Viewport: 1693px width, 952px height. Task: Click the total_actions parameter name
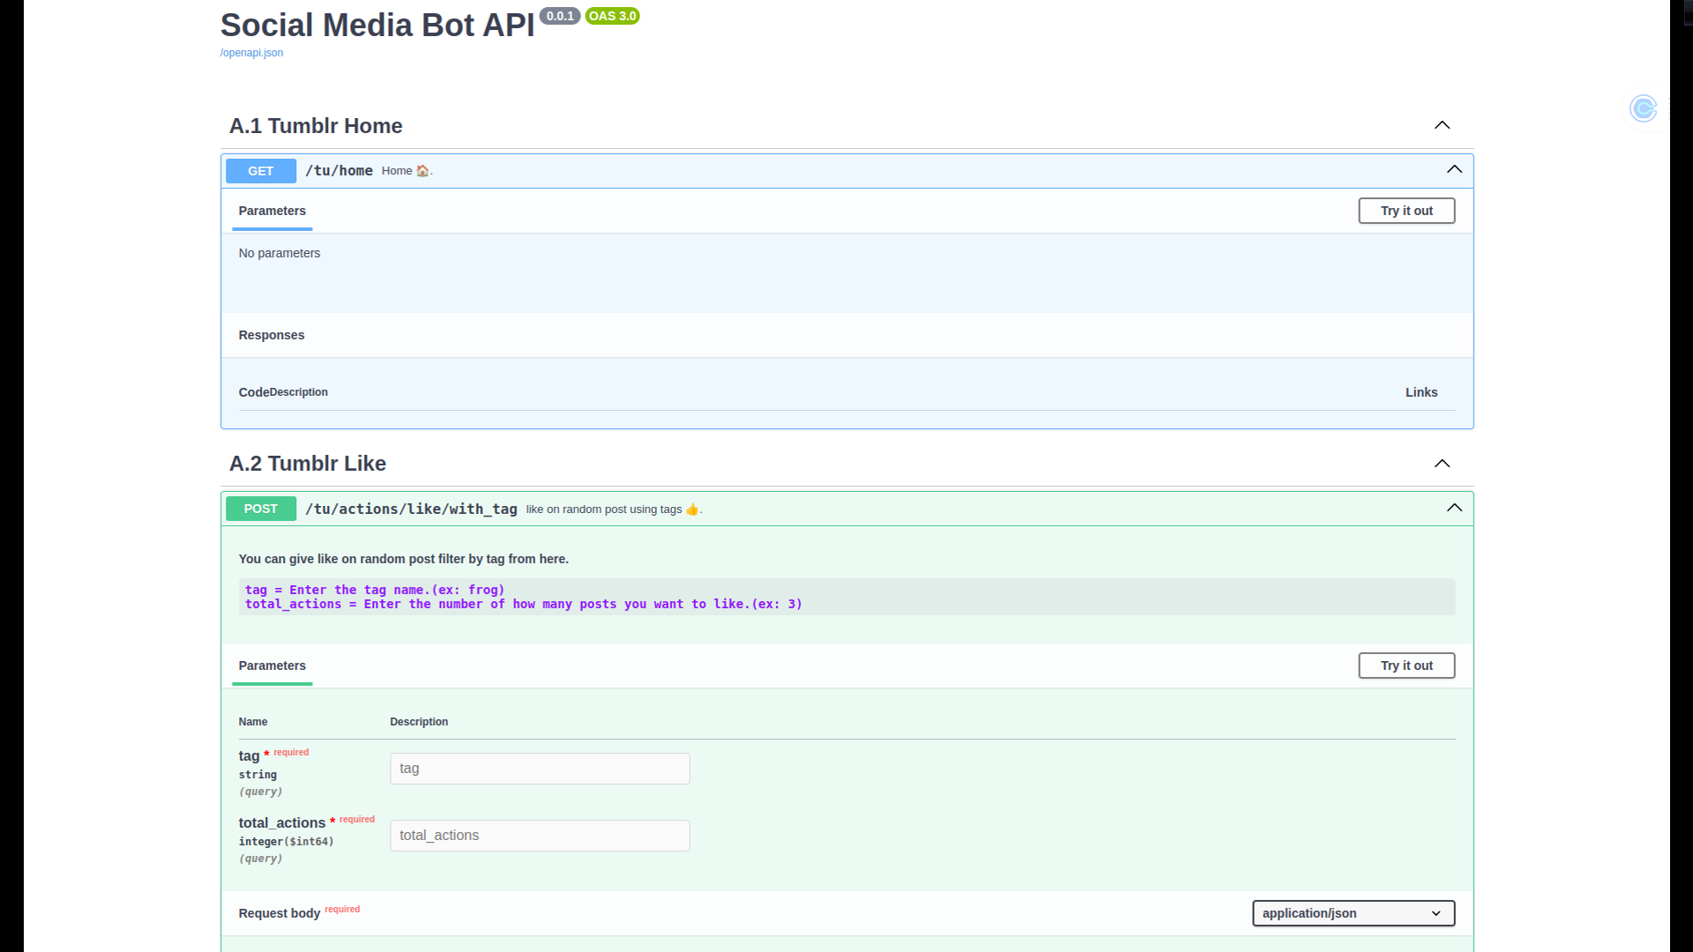(282, 822)
